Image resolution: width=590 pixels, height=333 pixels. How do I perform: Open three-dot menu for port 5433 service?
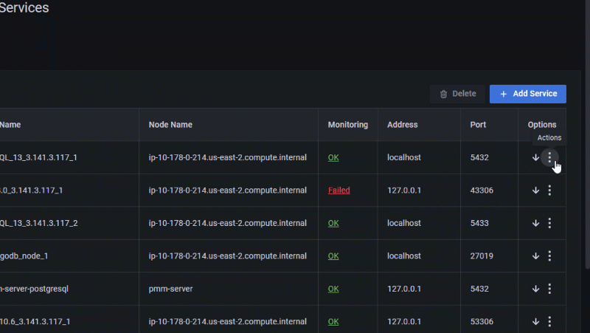(x=549, y=223)
